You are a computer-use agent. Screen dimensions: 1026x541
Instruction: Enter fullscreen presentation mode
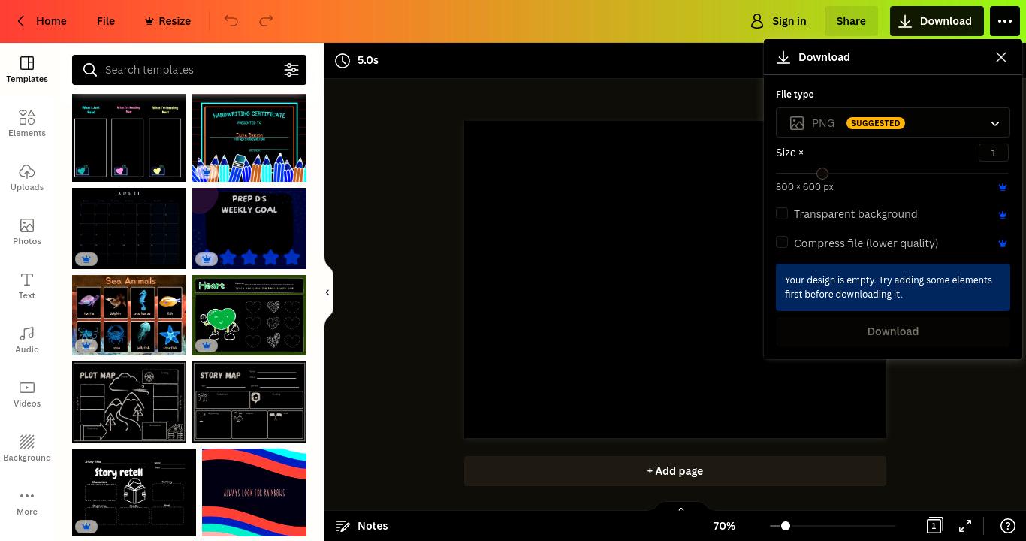point(965,526)
